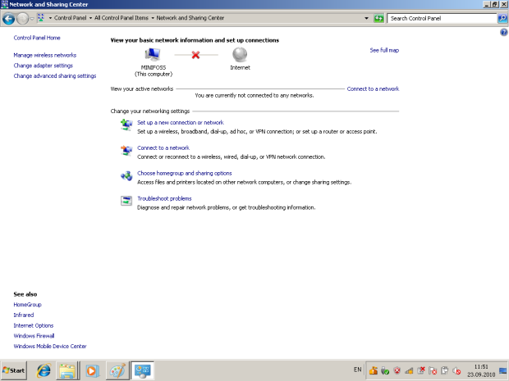
Task: Click the Action Center flag tray icon
Action: pyautogui.click(x=433, y=370)
